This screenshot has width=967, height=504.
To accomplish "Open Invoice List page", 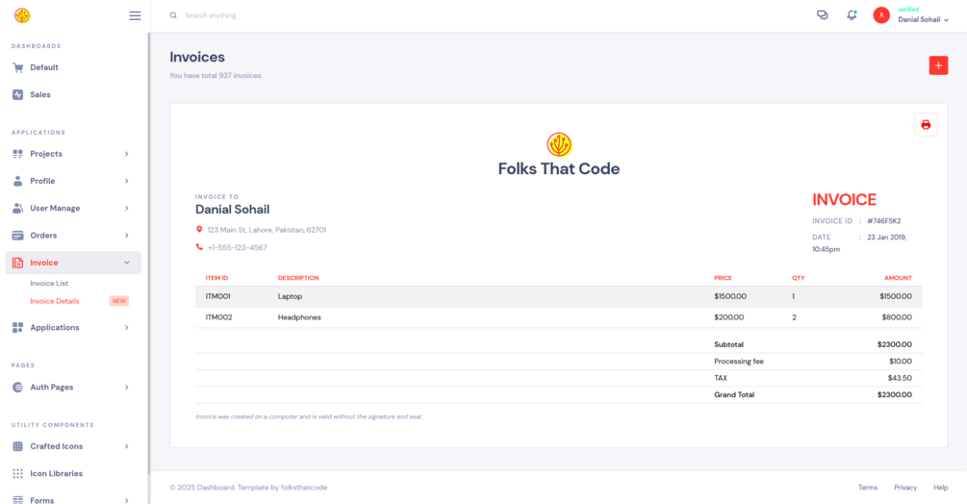I will coord(49,284).
